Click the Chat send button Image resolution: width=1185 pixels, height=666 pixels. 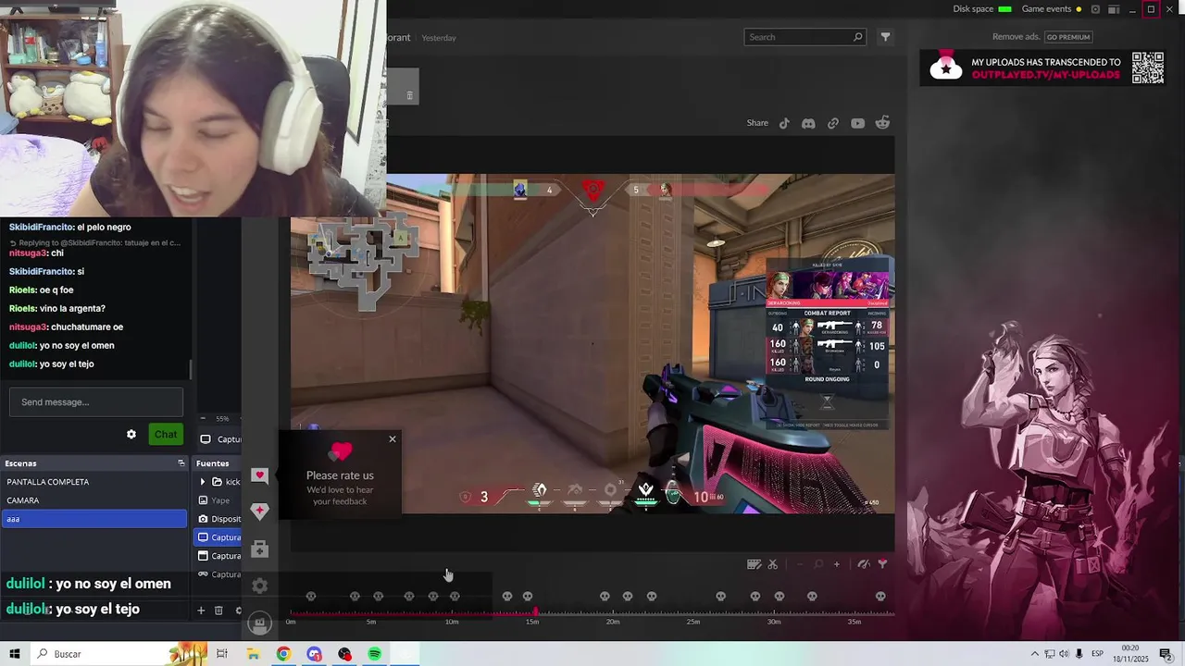pyautogui.click(x=166, y=435)
